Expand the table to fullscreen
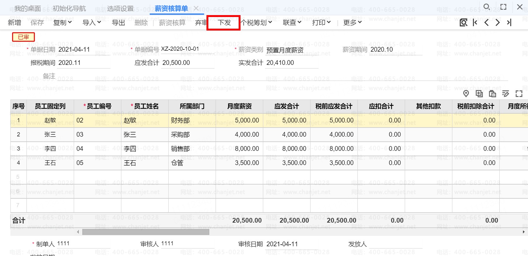 click(x=519, y=94)
